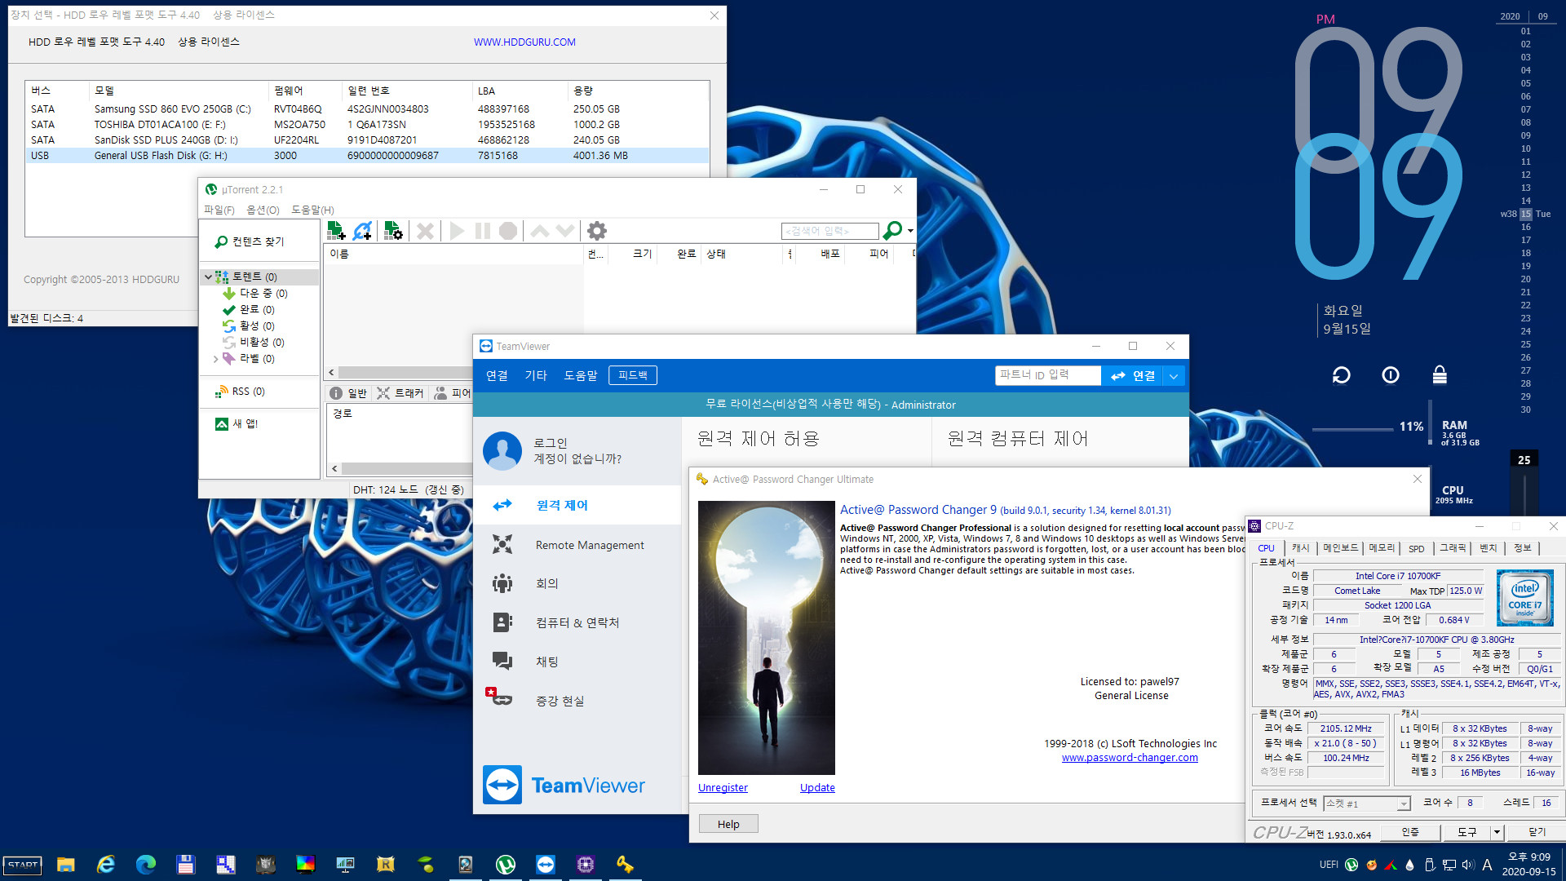Click the 파트너 ID 입력 field
The width and height of the screenshot is (1566, 881).
tap(1048, 375)
